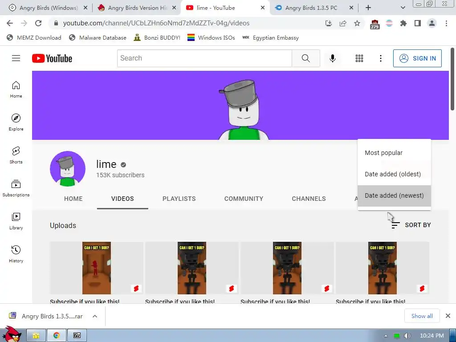Open Shorts in the sidebar

[16, 155]
